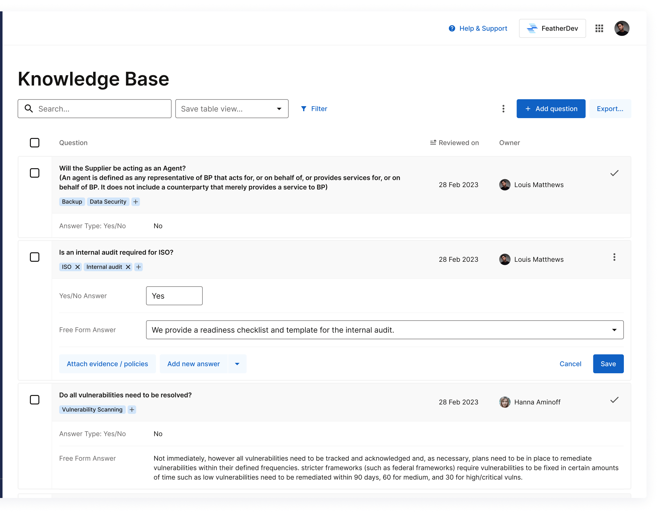Click the Add question button
Viewport: 661px width, 515px height.
click(551, 109)
